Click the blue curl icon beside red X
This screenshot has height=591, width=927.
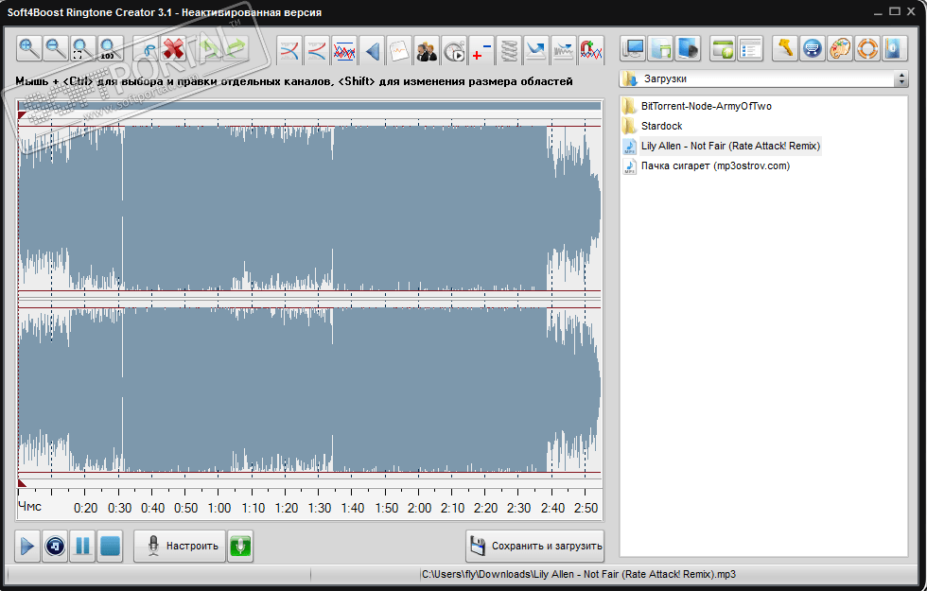[x=148, y=49]
